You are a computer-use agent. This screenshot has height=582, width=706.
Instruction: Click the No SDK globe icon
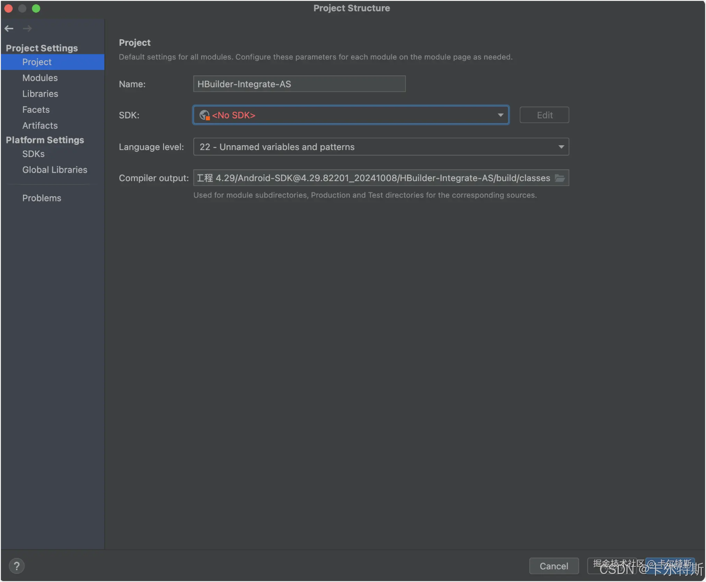[x=205, y=115]
